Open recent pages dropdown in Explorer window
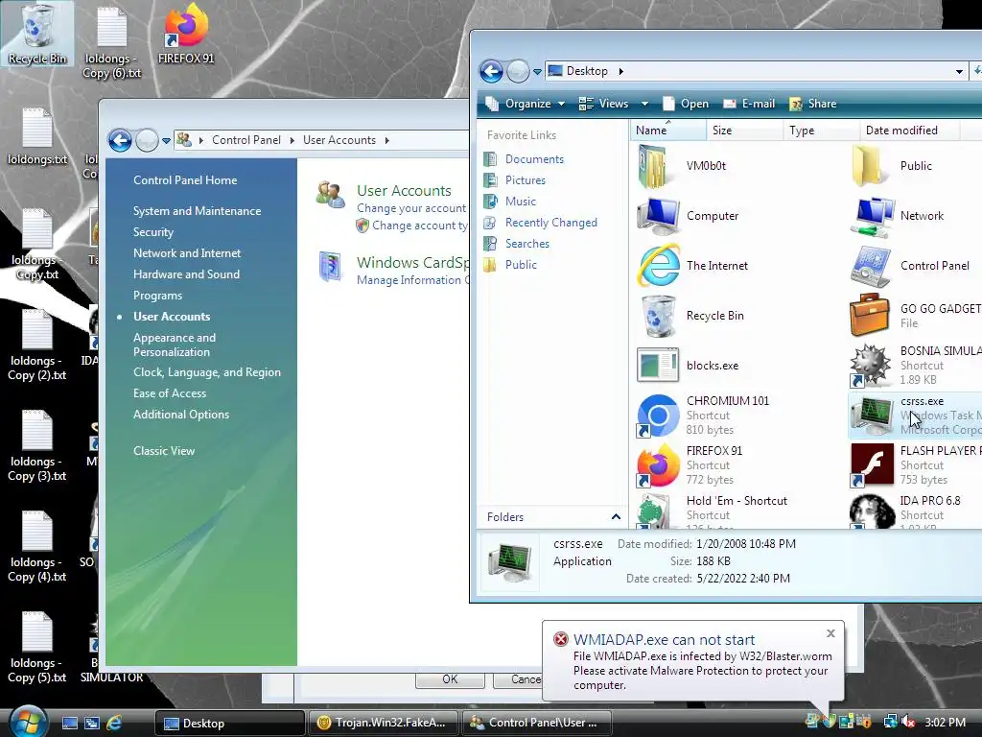982x737 pixels. click(537, 72)
